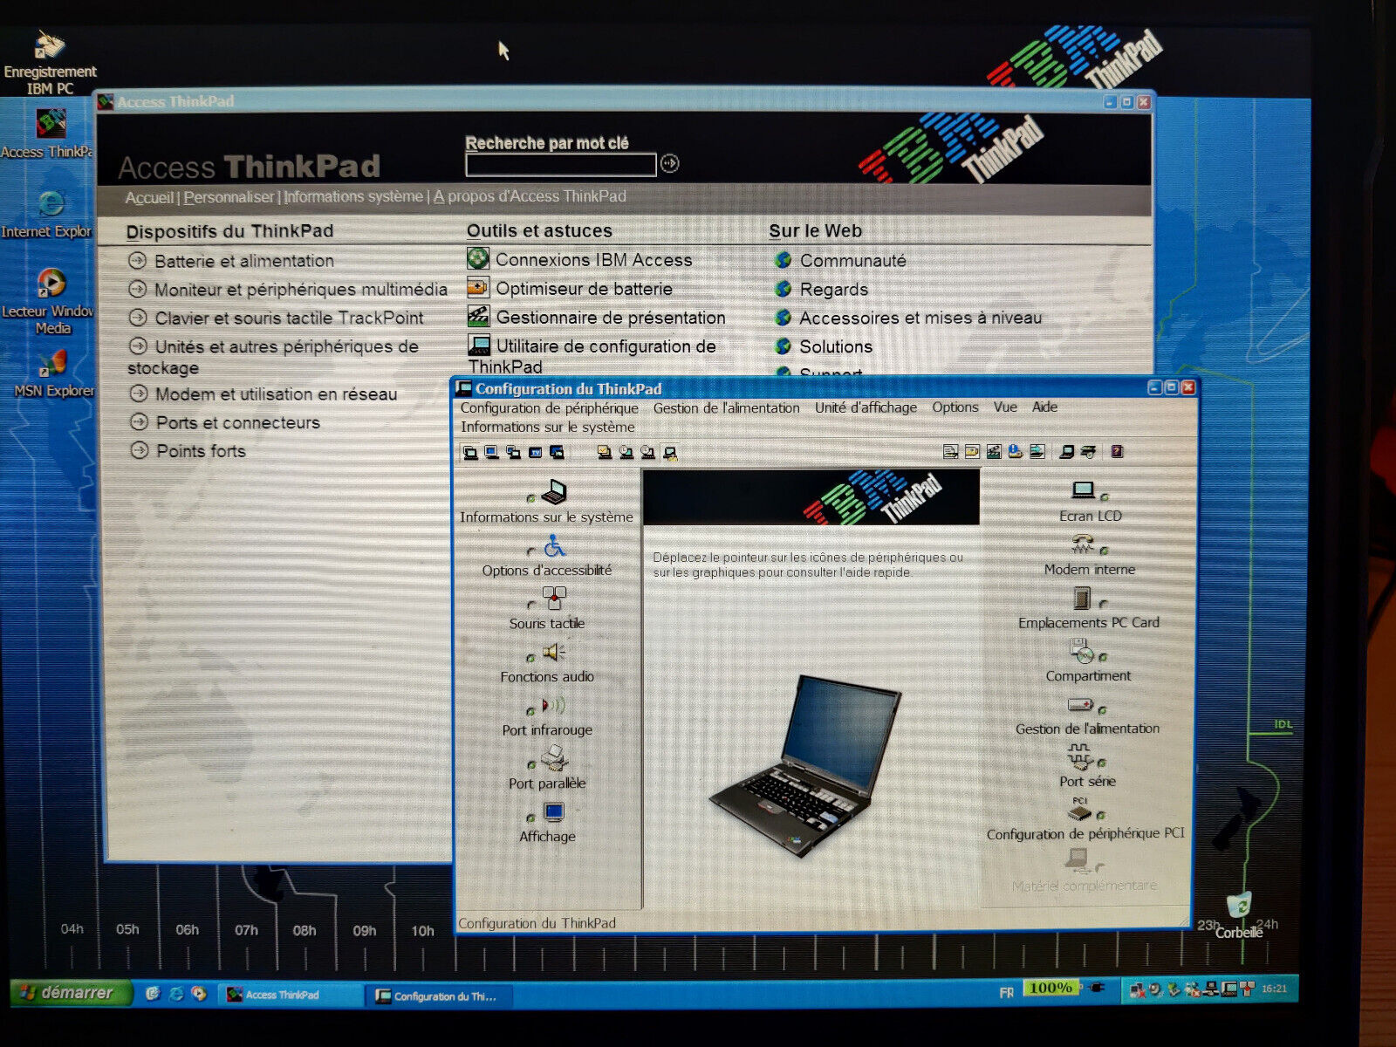Toggle status indicator beside Emplacements PC Card
This screenshot has height=1047, width=1396.
(1104, 604)
